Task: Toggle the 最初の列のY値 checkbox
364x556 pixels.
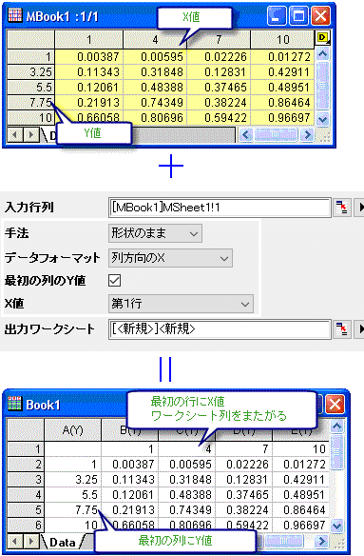Action: click(115, 280)
